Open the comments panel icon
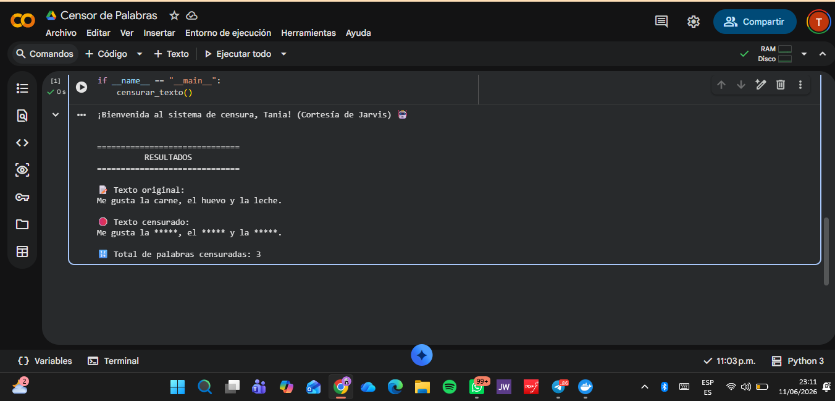835x401 pixels. (661, 22)
